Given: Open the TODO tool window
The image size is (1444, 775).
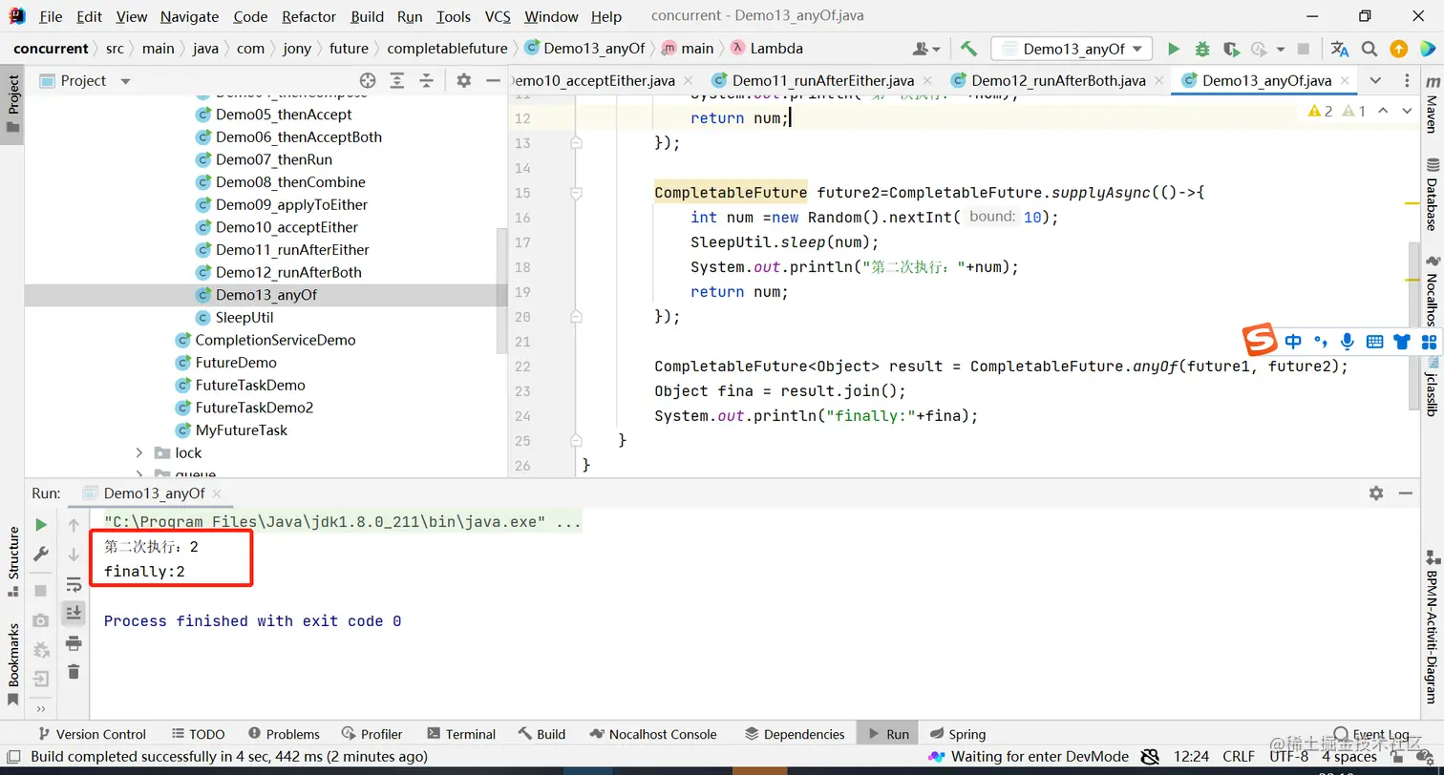Looking at the screenshot, I should 198,734.
